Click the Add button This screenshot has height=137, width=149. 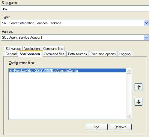tap(97, 127)
